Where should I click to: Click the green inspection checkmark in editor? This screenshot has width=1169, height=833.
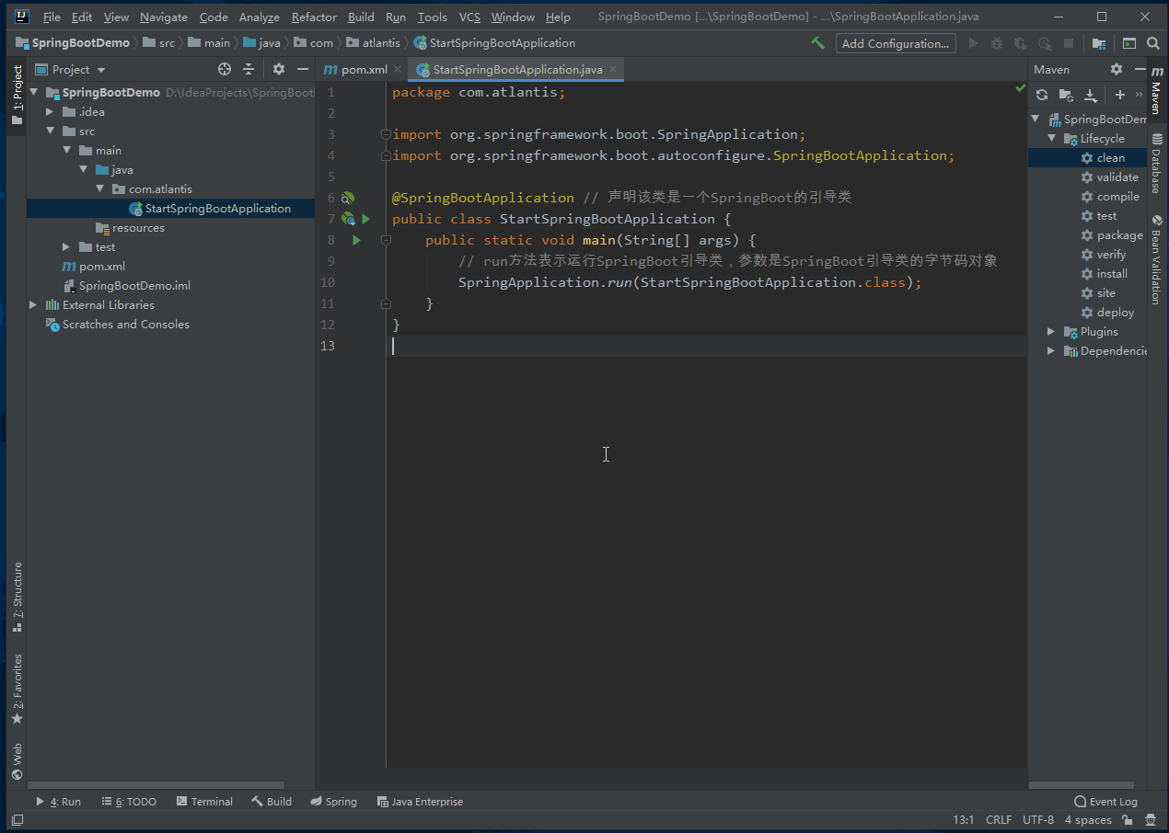coord(1020,88)
